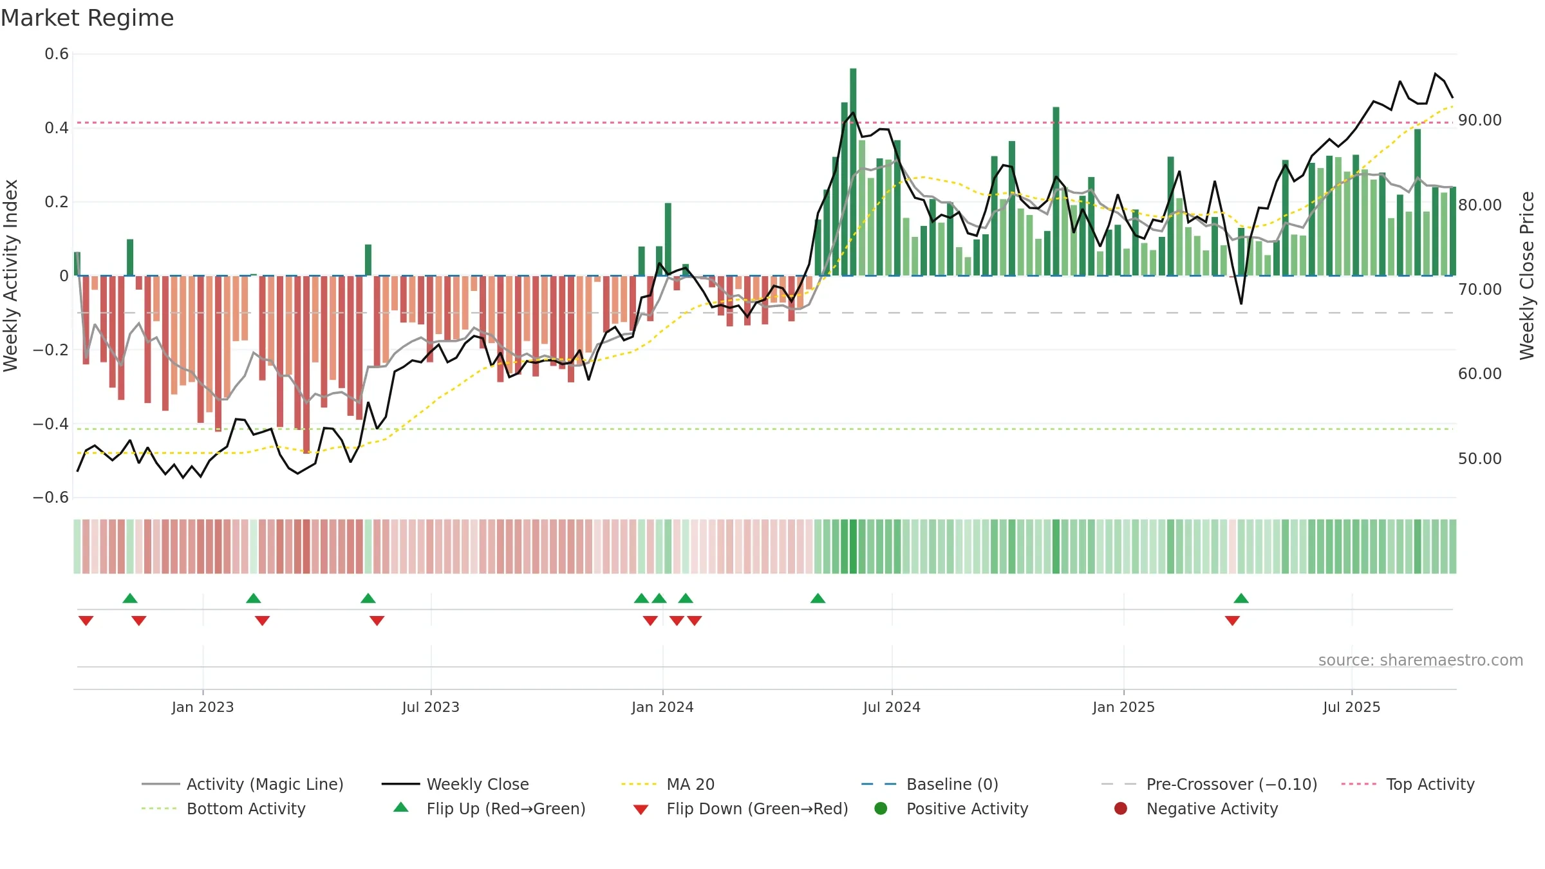
Task: Click the Flip Down (Green→Red) legend entry
Action: coord(740,808)
